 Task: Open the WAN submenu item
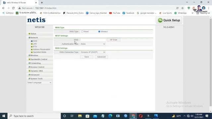click(x=35, y=41)
